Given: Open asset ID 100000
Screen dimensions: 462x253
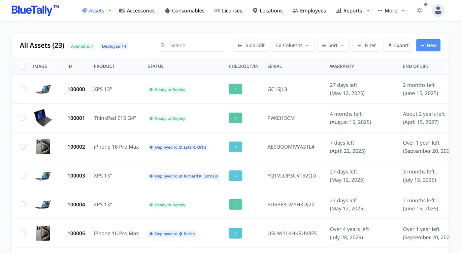Looking at the screenshot, I should 76,89.
